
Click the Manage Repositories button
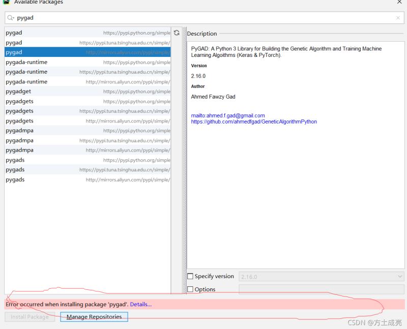tap(94, 317)
